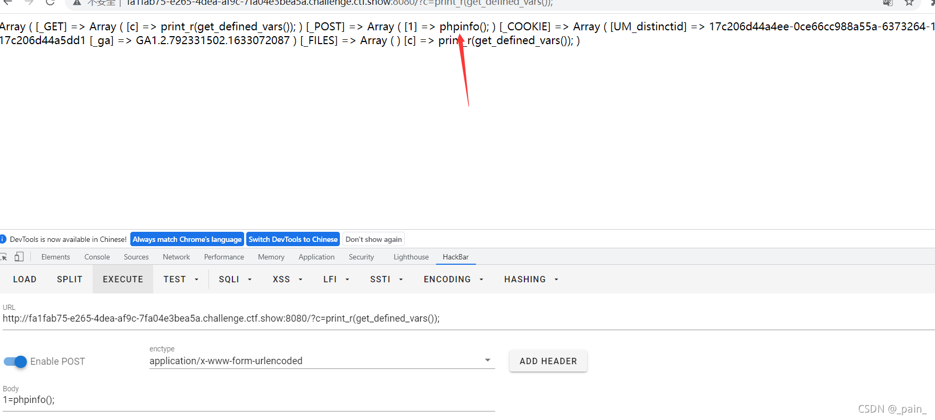This screenshot has width=935, height=420.
Task: Click the ADD HEADER button
Action: (x=548, y=361)
